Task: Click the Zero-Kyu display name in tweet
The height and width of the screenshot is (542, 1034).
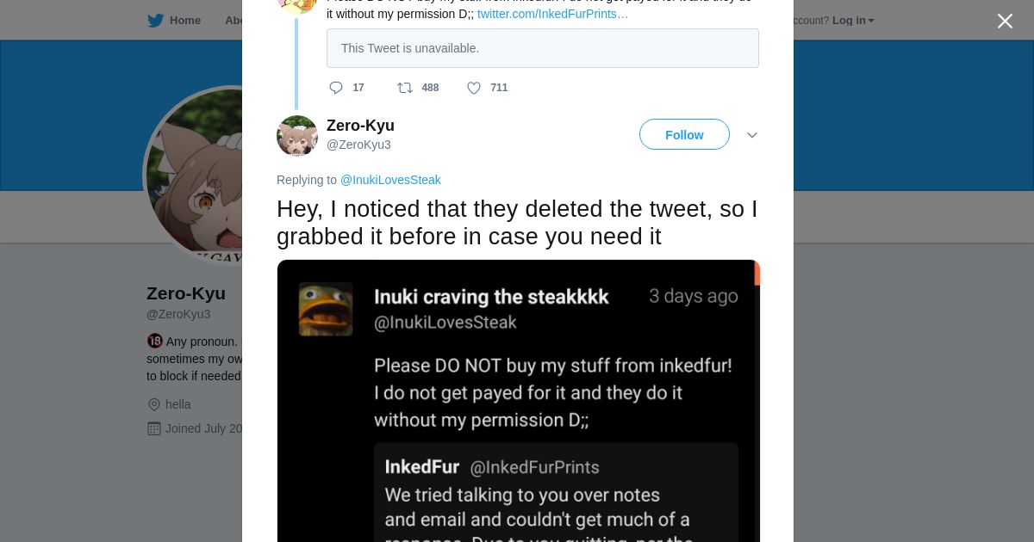Action: point(360,126)
